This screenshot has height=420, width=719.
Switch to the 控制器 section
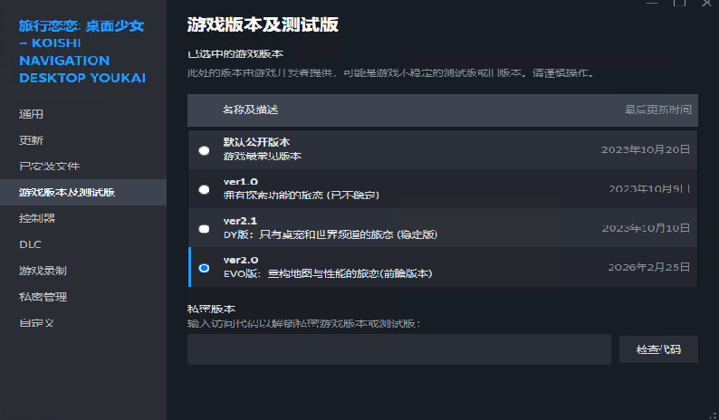(37, 218)
